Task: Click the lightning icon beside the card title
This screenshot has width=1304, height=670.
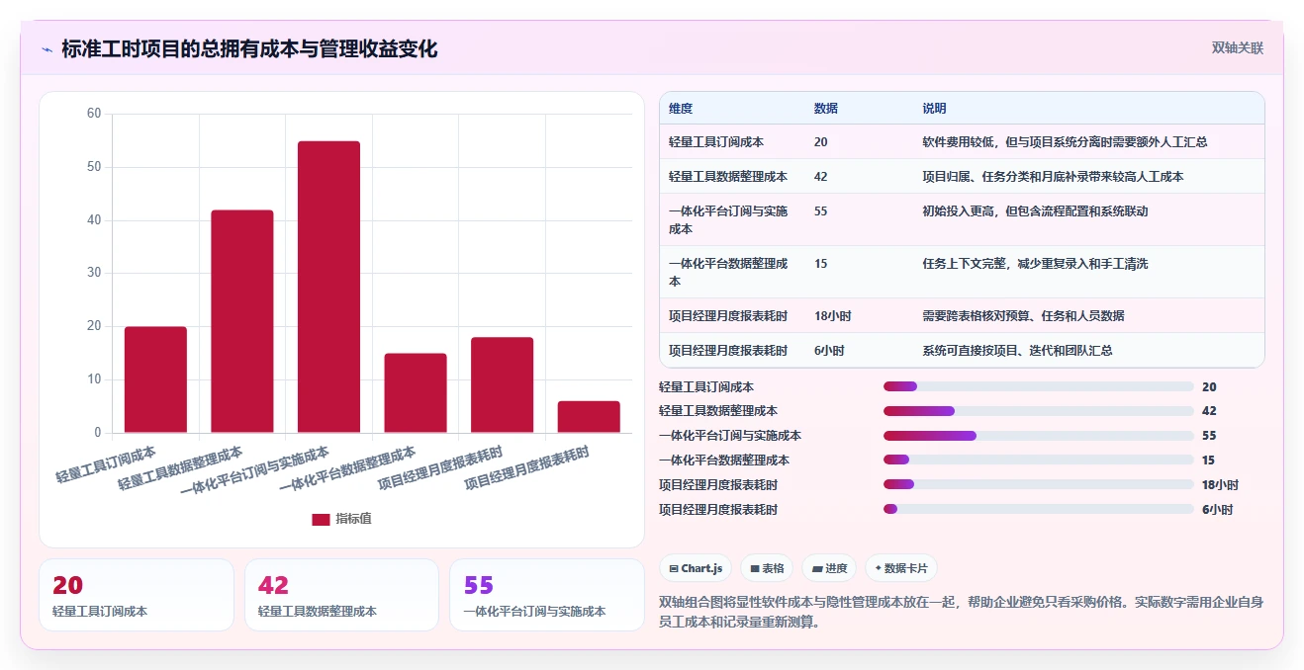Action: point(47,49)
